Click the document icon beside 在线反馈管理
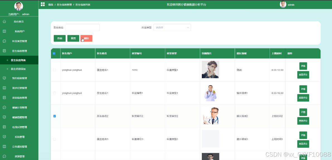 pyautogui.click(x=4, y=127)
